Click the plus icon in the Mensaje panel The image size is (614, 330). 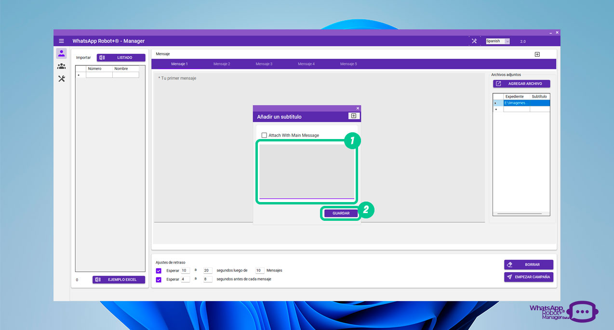[537, 54]
